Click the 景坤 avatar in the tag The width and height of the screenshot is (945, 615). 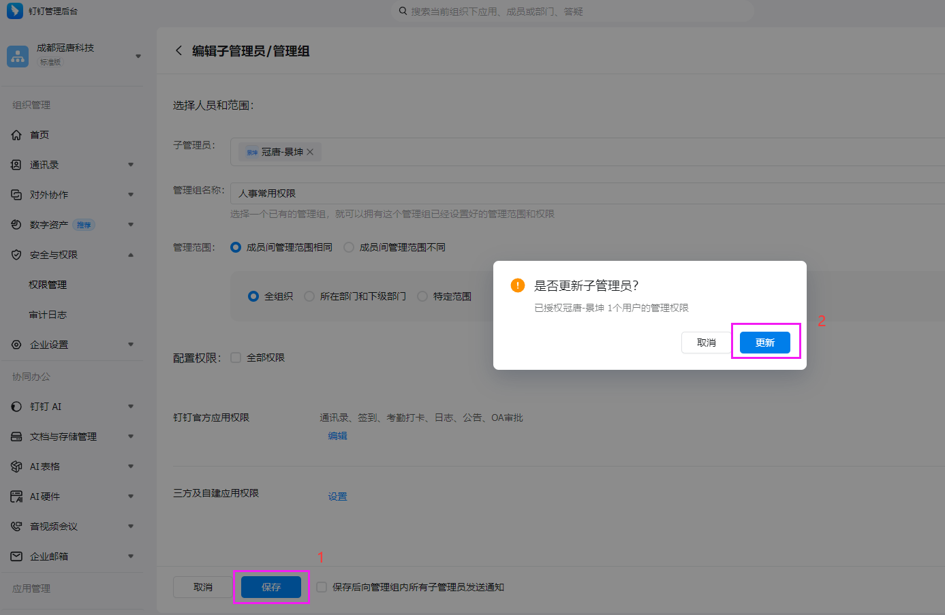pos(252,152)
